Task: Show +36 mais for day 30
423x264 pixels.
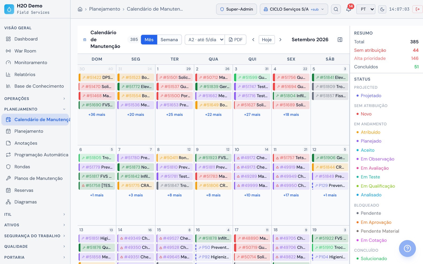Action: [x=97, y=115]
